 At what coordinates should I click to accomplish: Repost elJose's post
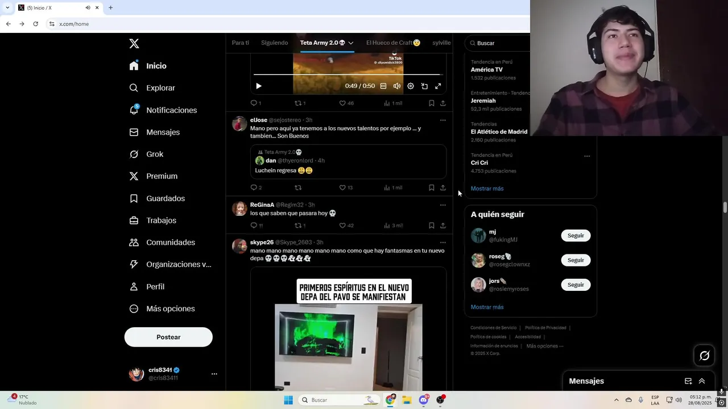click(x=298, y=187)
